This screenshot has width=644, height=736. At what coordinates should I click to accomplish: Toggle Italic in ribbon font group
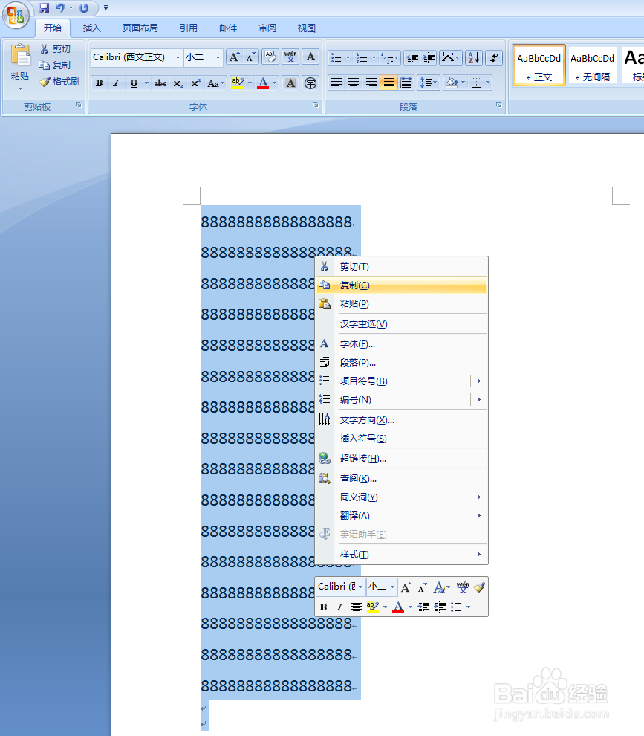[116, 83]
